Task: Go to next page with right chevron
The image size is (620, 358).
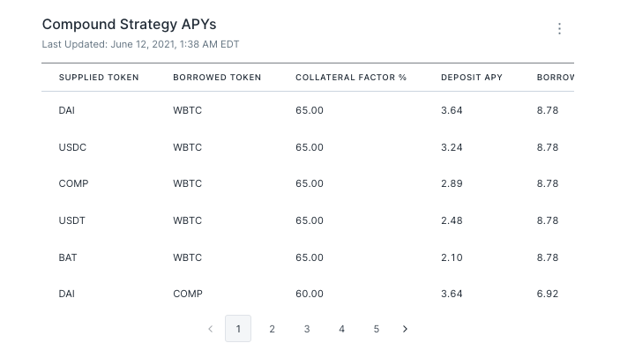Action: [405, 329]
